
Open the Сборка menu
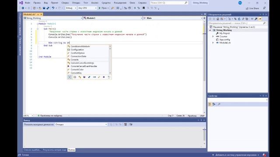click(65, 3)
